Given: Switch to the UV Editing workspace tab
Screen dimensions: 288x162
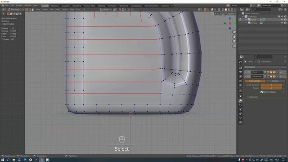Looking at the screenshot, I should point(77,6).
